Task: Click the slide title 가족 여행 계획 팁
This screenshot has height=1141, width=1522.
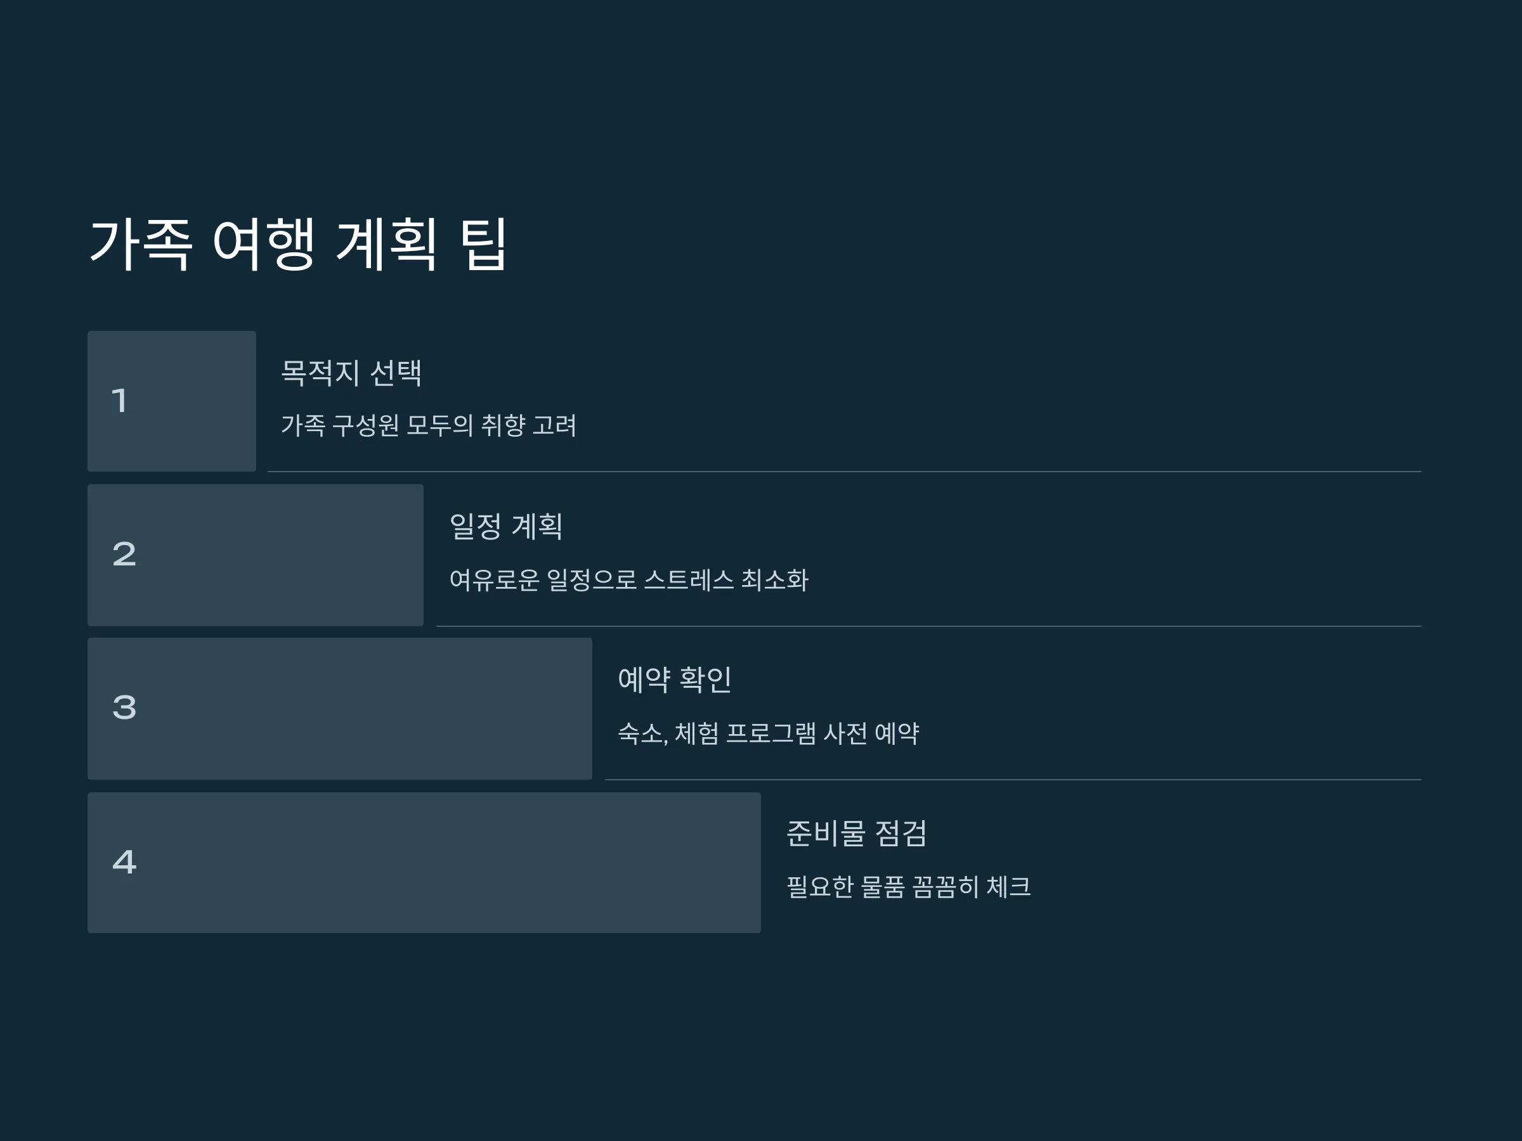Action: pyautogui.click(x=298, y=244)
